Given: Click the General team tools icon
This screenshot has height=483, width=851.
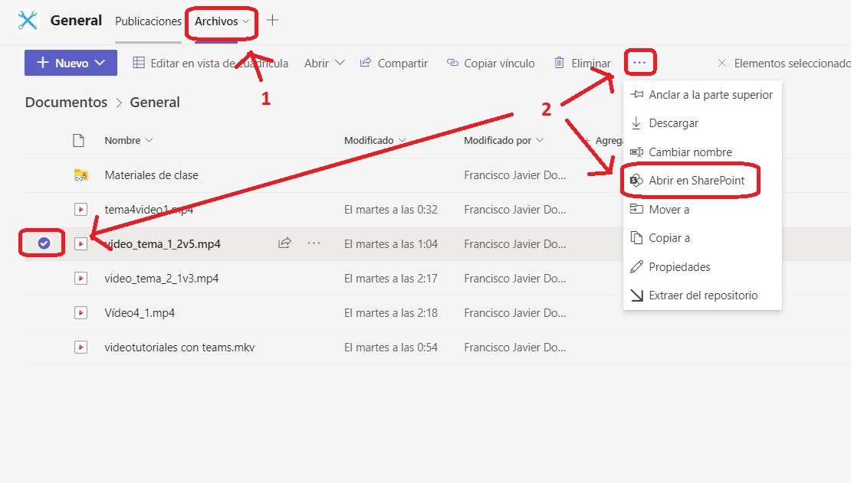Looking at the screenshot, I should click(27, 21).
